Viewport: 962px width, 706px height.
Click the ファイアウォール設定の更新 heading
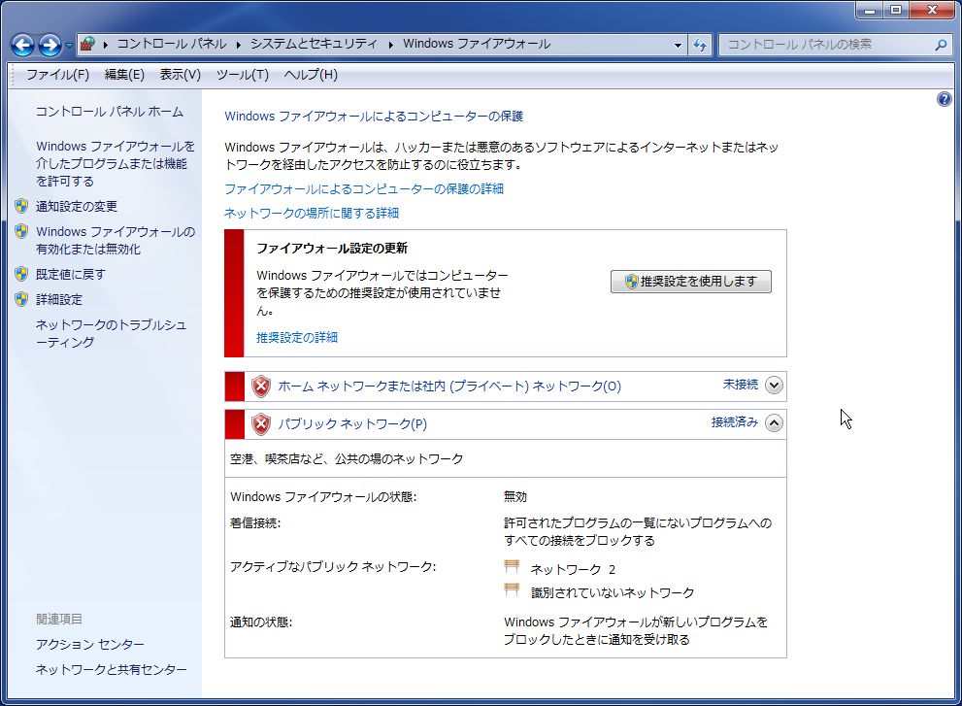(x=332, y=248)
